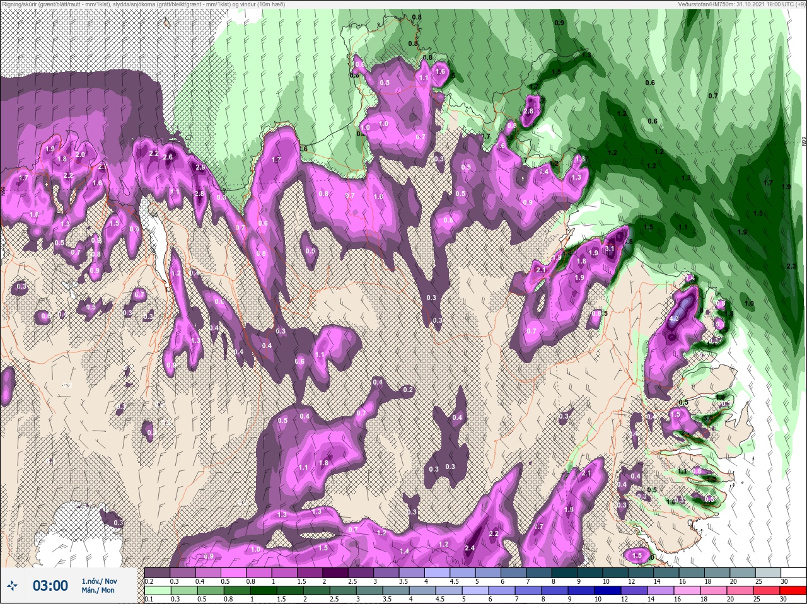Click the 4.2 snowfall value on the map

click(x=673, y=319)
